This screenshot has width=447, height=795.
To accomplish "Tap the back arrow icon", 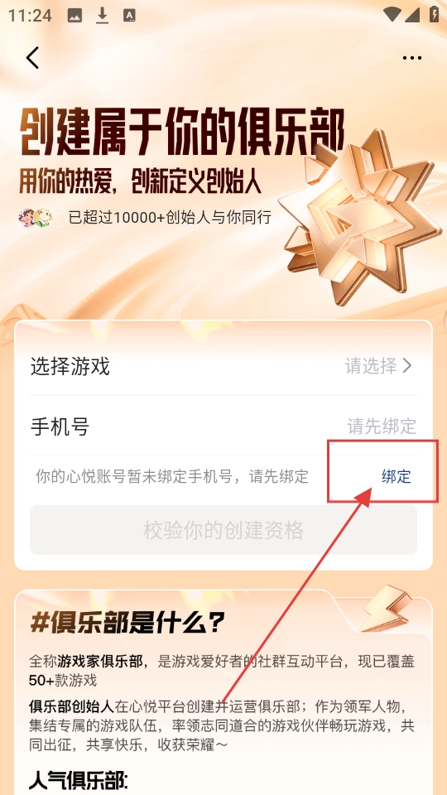I will coord(32,58).
